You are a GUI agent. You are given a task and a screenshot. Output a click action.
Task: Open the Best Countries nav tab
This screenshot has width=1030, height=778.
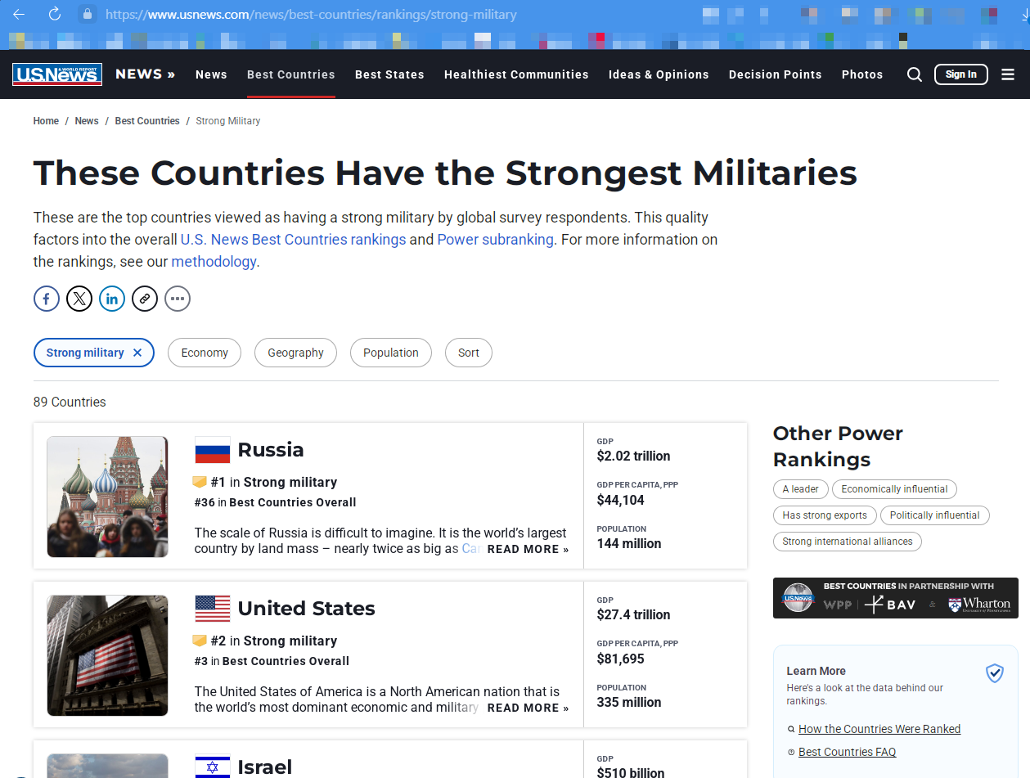click(291, 74)
